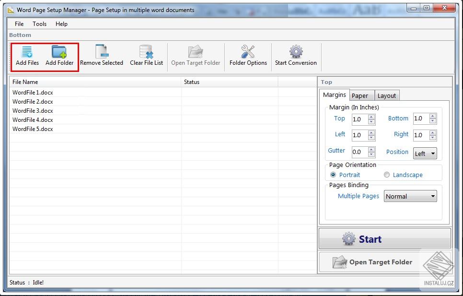Increase the Top margin with up arrow
463x296 pixels.
tap(371, 117)
